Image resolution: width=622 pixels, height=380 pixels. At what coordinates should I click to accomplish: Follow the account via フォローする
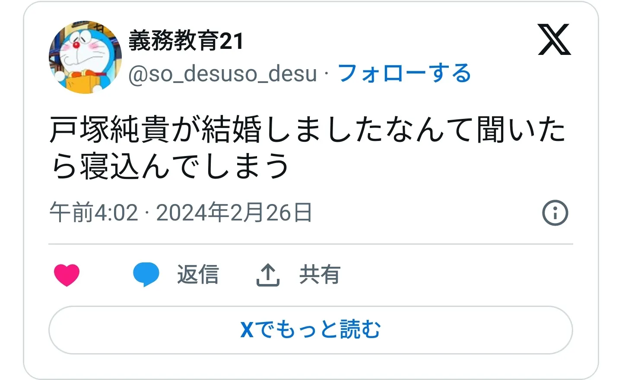(x=404, y=73)
